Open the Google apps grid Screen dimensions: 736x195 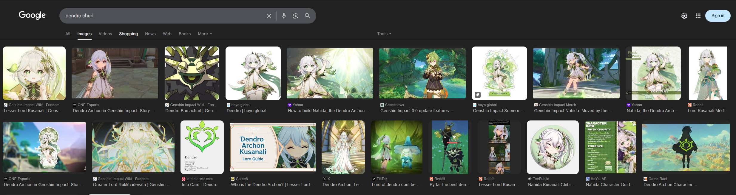698,16
